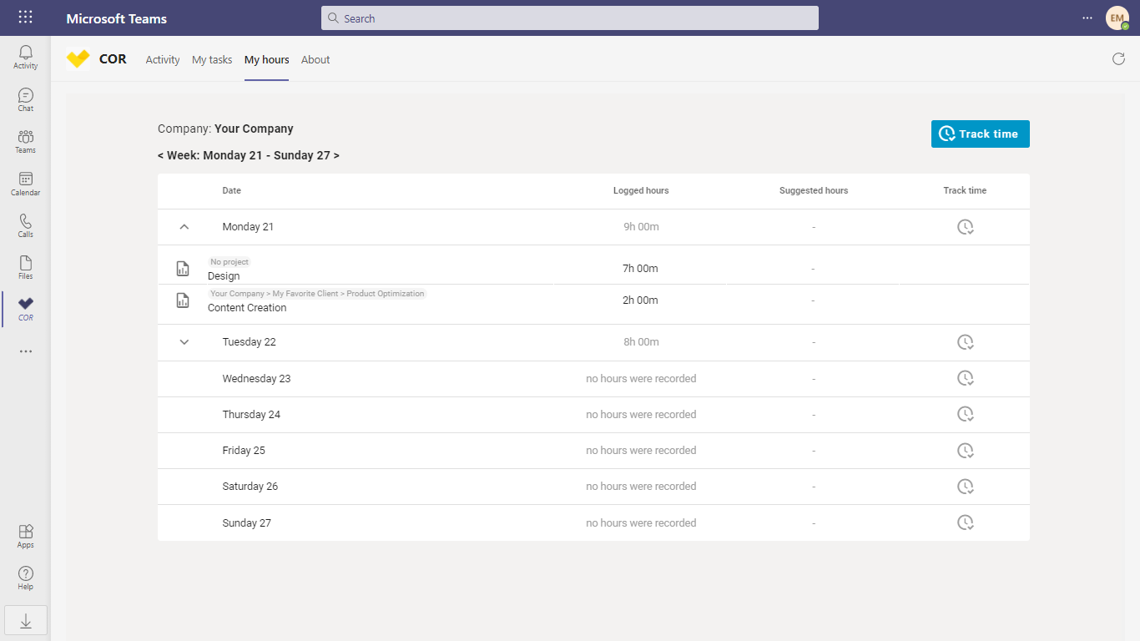Click the Logged hours column header
The height and width of the screenshot is (641, 1140).
pyautogui.click(x=641, y=191)
